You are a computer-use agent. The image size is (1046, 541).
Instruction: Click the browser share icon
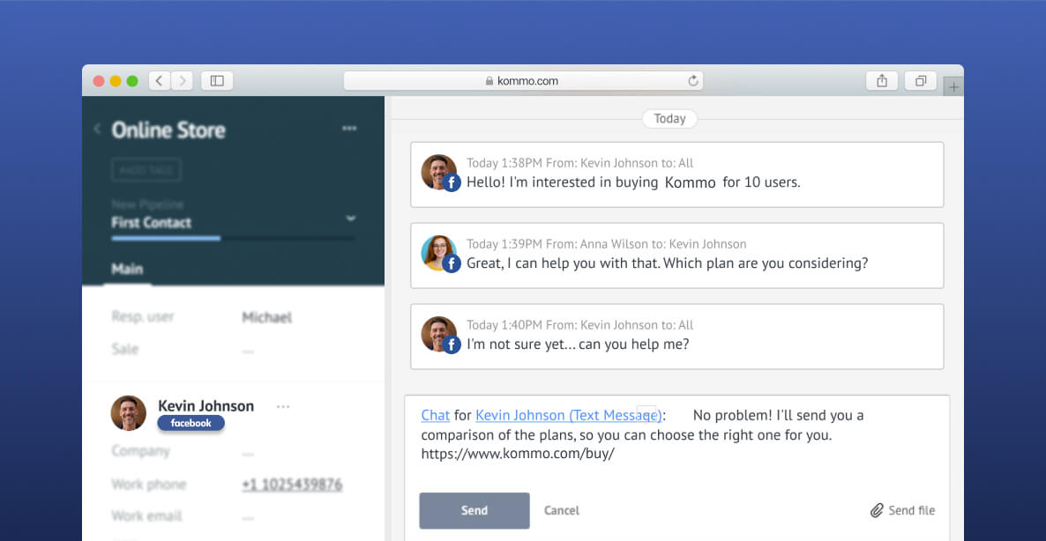pos(882,80)
